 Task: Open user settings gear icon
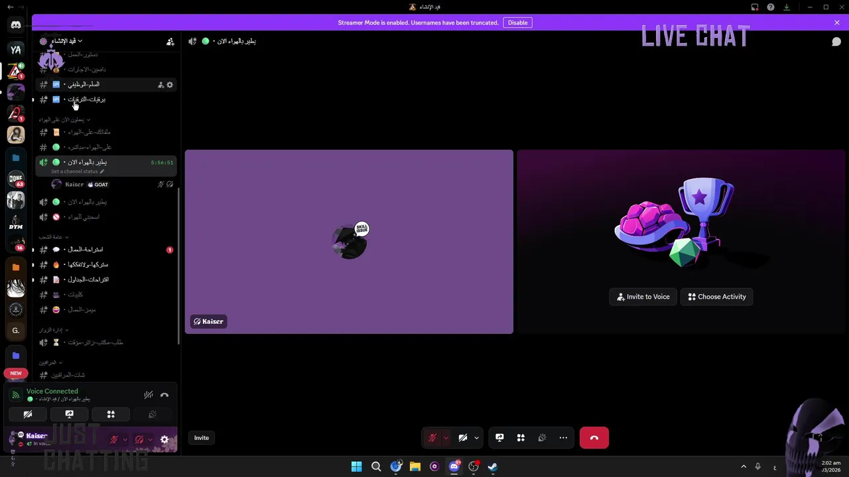pos(164,439)
